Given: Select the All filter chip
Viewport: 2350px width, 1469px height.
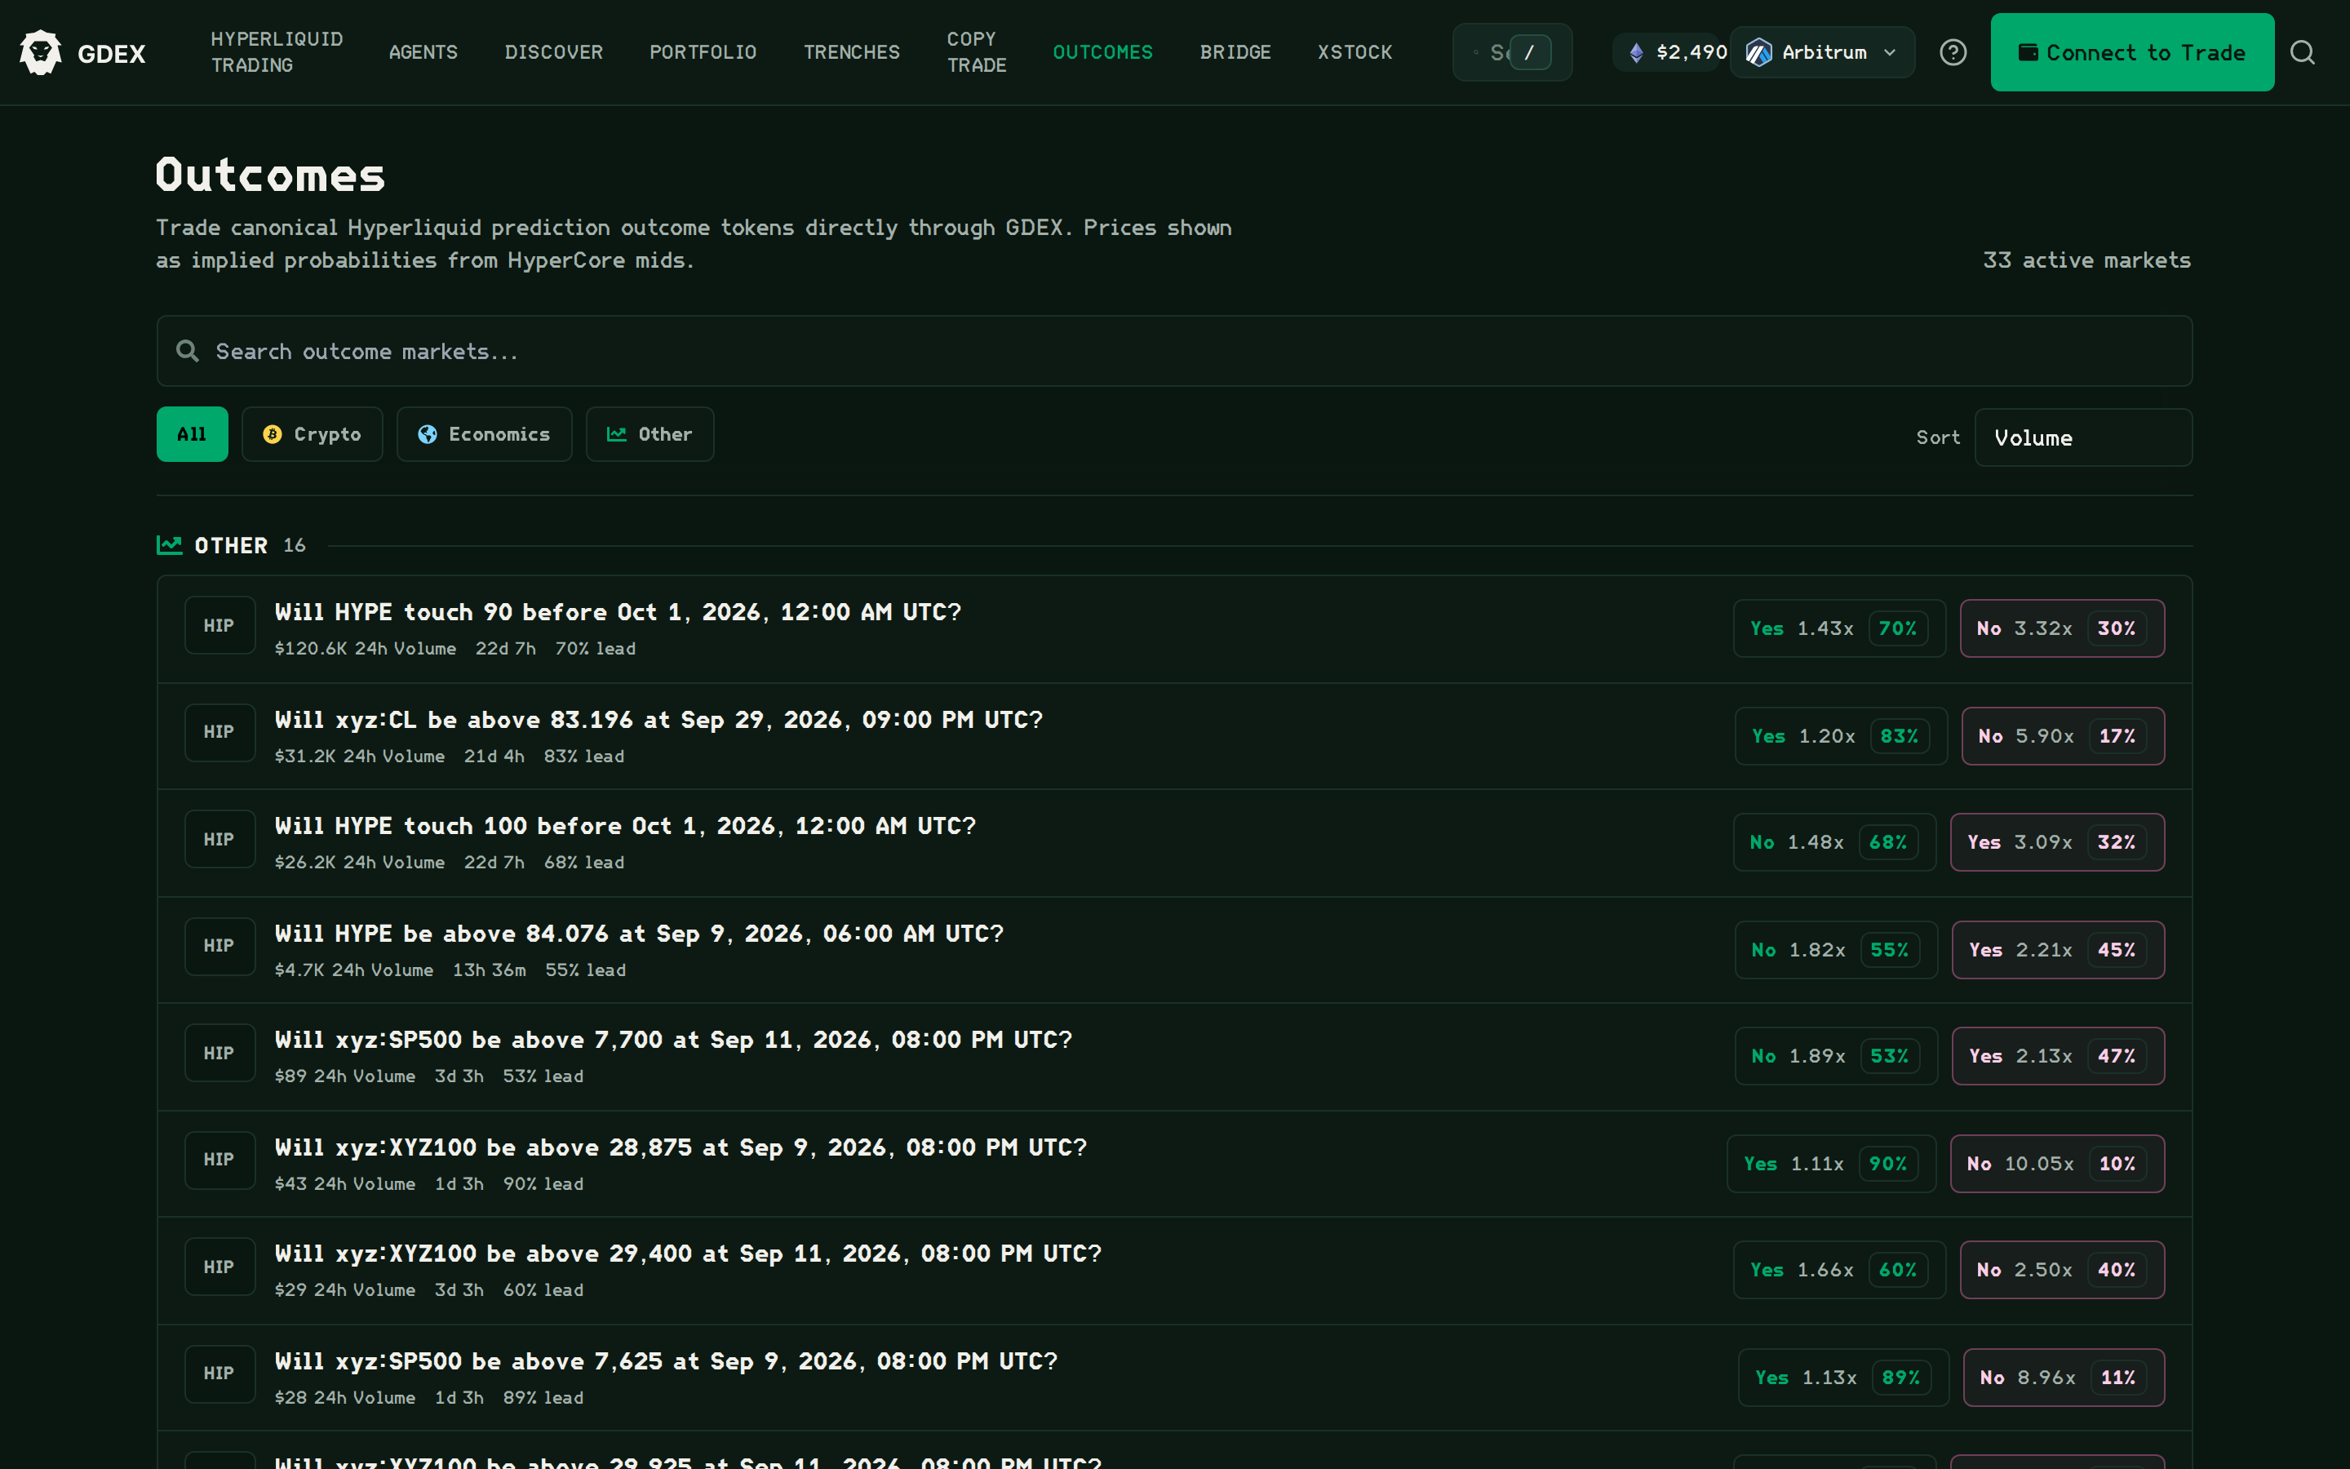Looking at the screenshot, I should 193,434.
